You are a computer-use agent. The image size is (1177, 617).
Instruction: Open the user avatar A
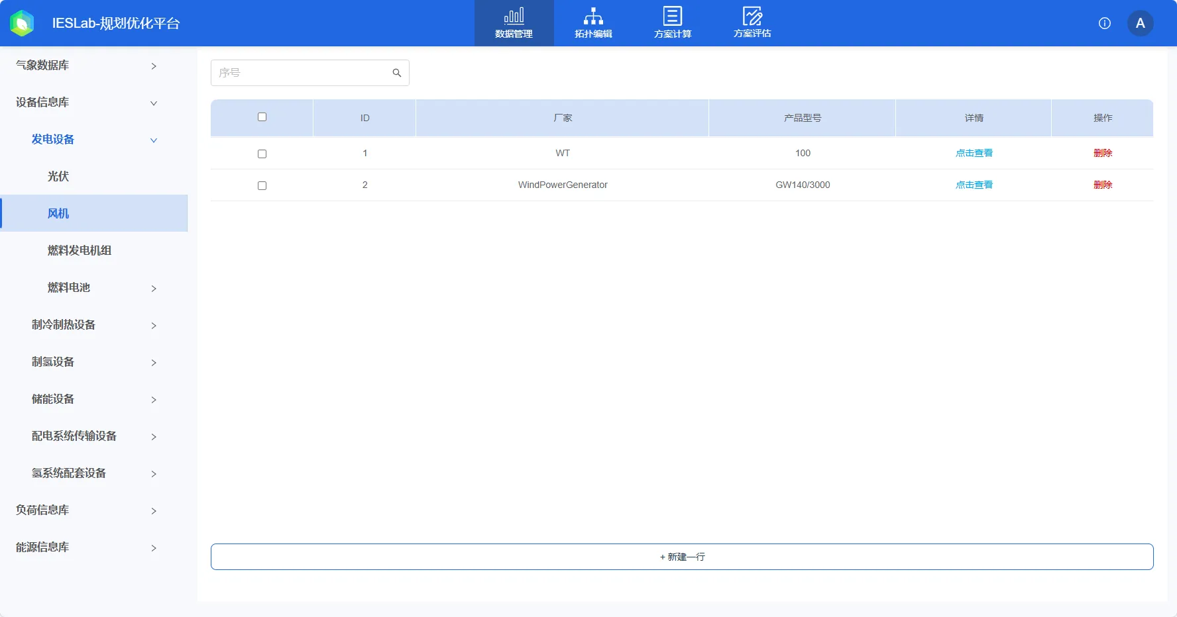(1141, 23)
